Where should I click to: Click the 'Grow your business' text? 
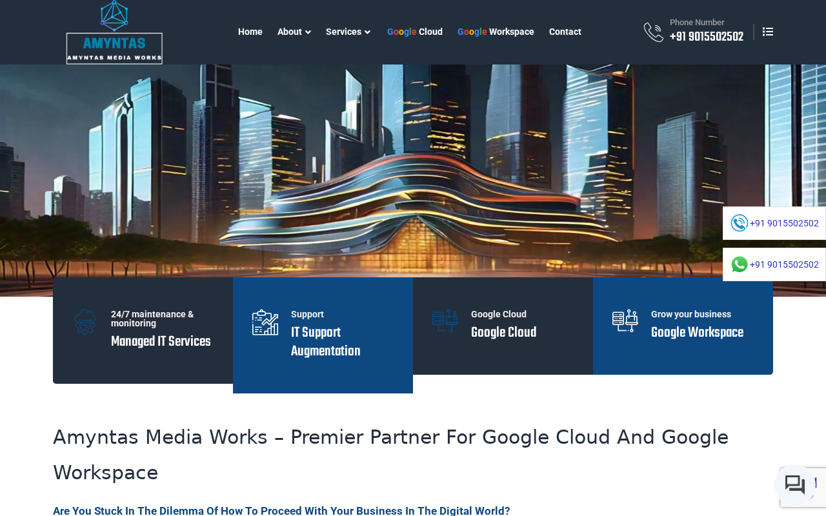point(691,314)
